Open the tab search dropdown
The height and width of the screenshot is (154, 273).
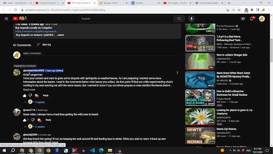[244, 3]
